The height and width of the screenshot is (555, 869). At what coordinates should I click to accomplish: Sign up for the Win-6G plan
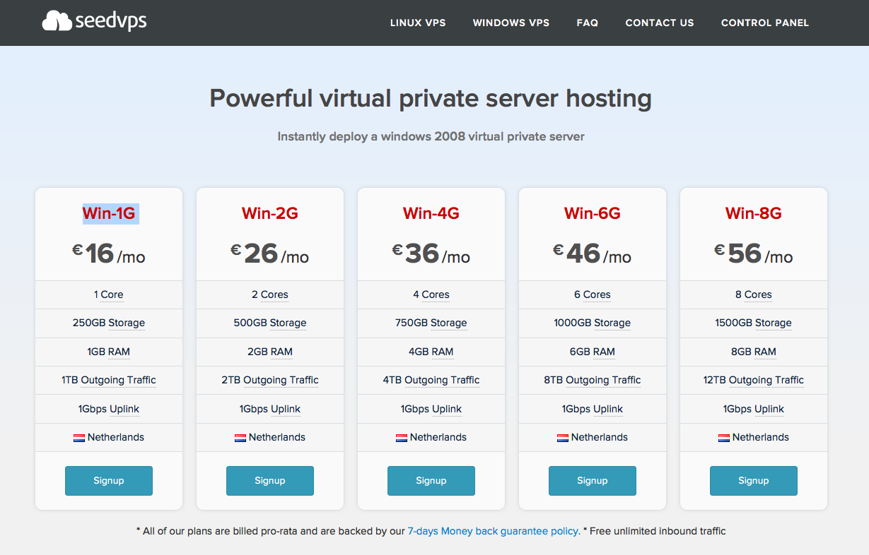(x=593, y=481)
